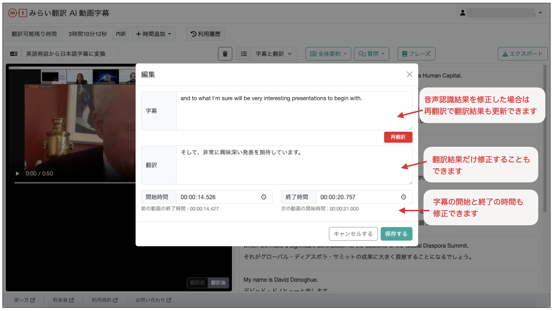Toggle subtitles to 翻訳前
Screen dimensions: 553x311
pos(197,283)
